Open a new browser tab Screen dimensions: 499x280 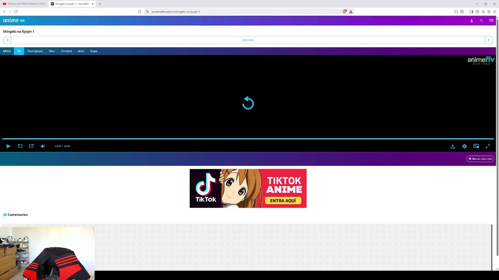100,4
